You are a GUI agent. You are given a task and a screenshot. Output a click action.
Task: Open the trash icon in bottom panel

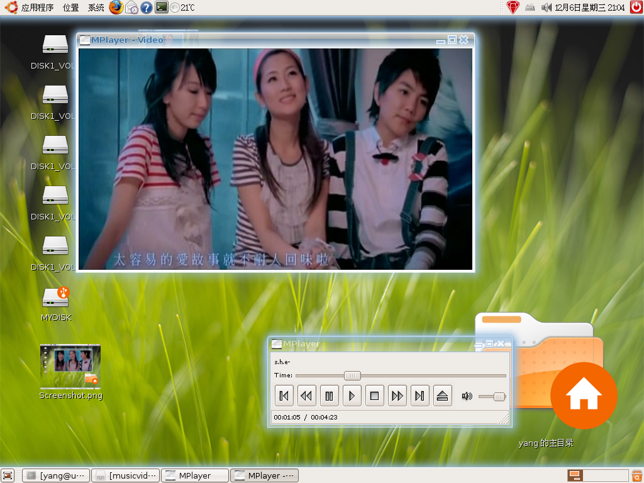coord(638,475)
